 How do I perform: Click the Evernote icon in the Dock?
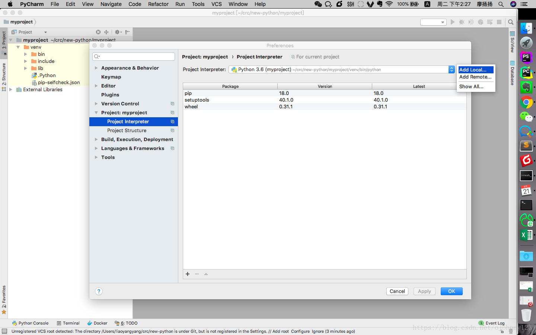click(526, 87)
